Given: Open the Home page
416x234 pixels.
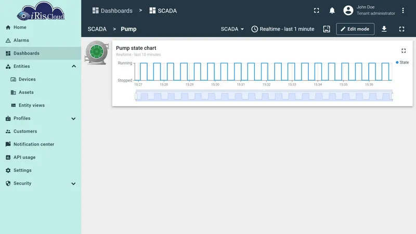Looking at the screenshot, I should coord(41,28).
